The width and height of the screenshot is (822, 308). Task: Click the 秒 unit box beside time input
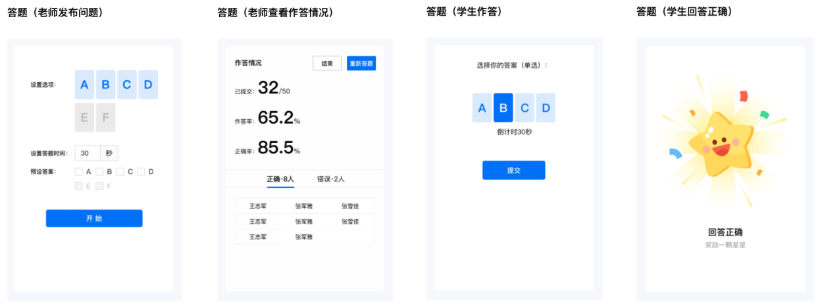109,153
